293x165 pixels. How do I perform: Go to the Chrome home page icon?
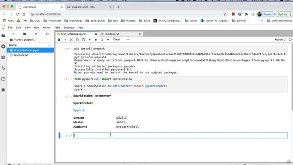point(24,14)
